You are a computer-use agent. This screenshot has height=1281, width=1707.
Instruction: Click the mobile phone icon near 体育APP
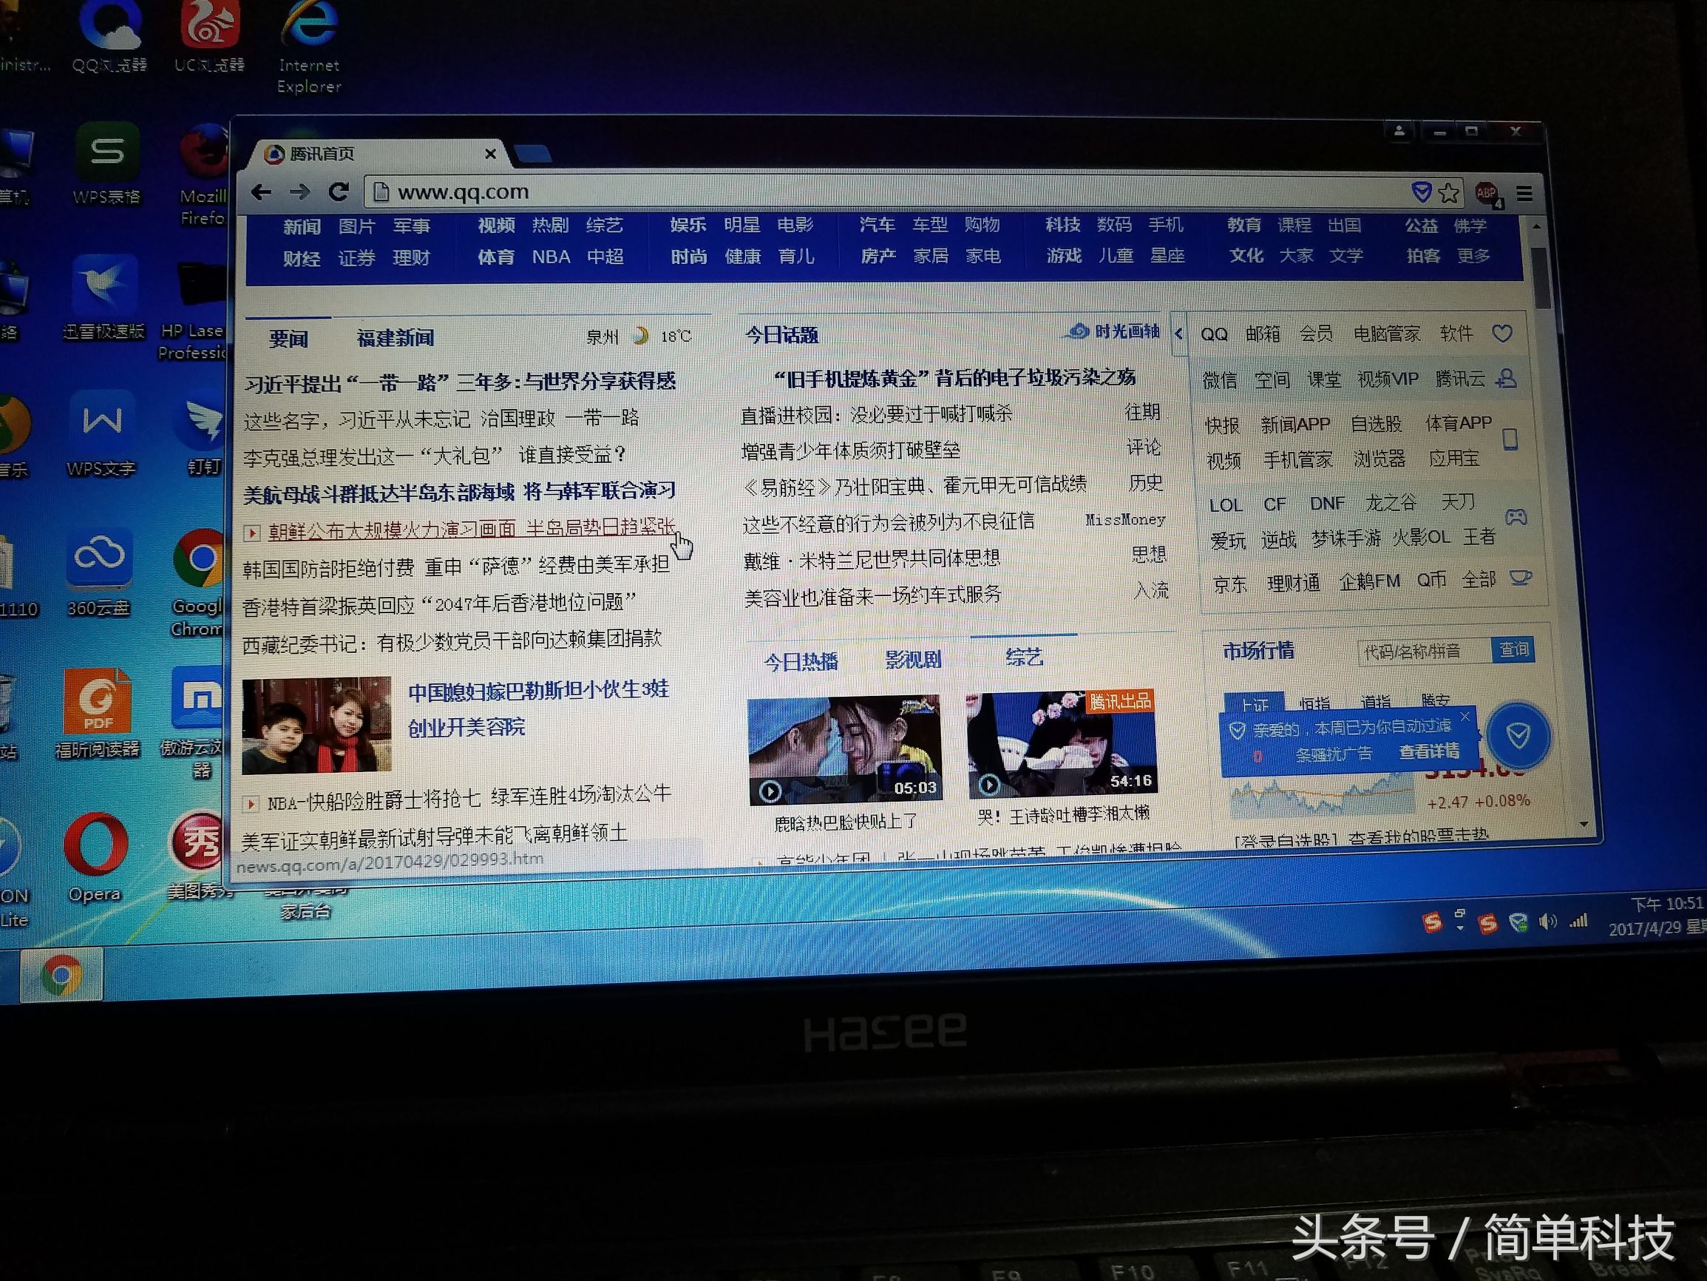1510,440
